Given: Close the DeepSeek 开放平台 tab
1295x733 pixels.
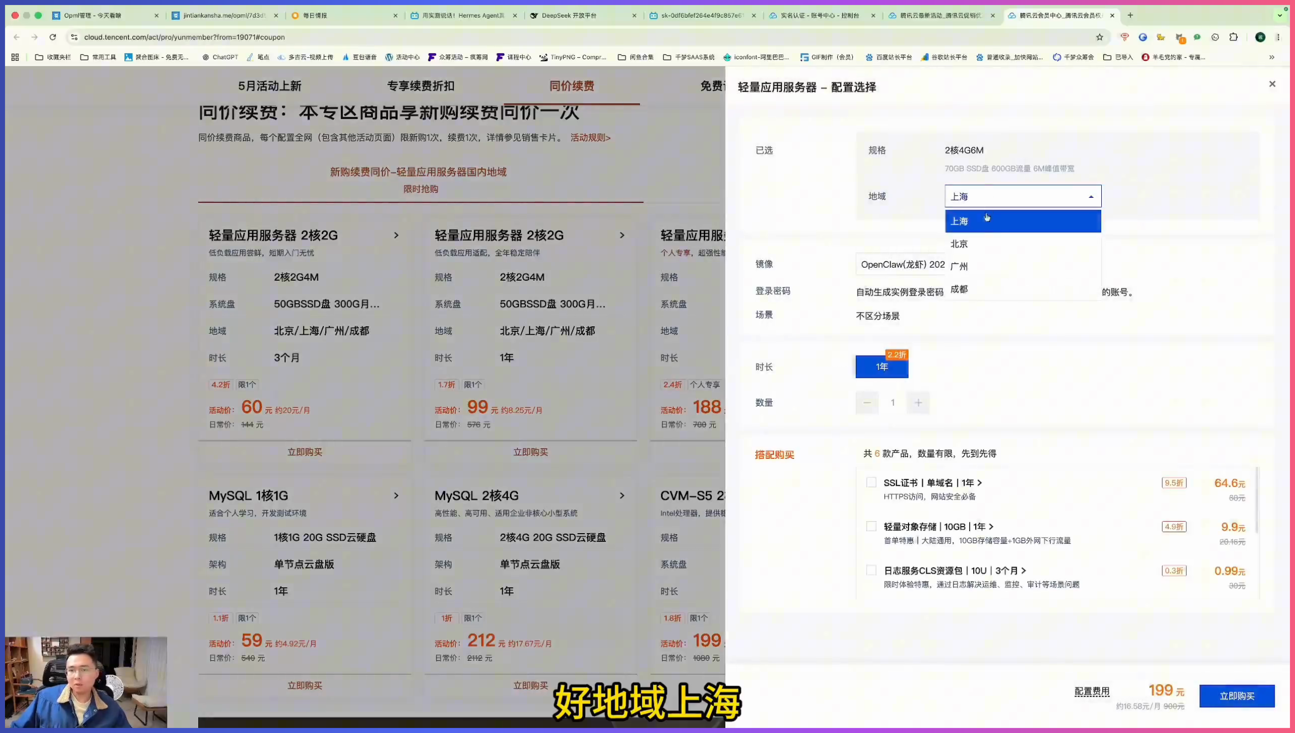Looking at the screenshot, I should coord(634,15).
